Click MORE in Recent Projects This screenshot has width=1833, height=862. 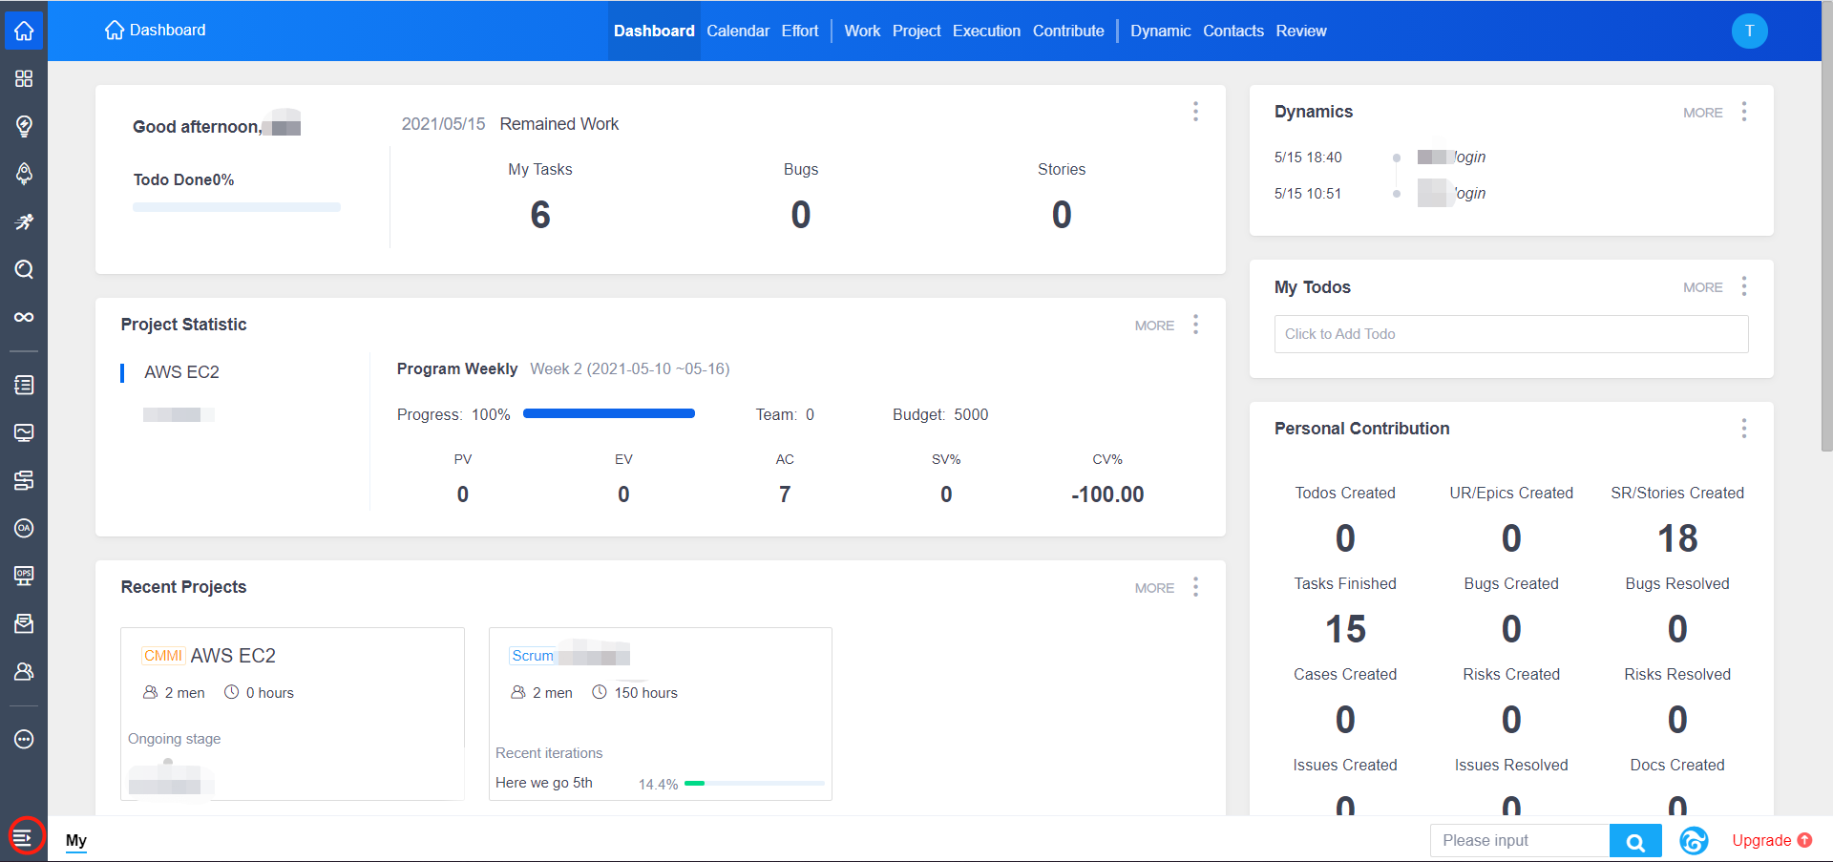(1153, 588)
